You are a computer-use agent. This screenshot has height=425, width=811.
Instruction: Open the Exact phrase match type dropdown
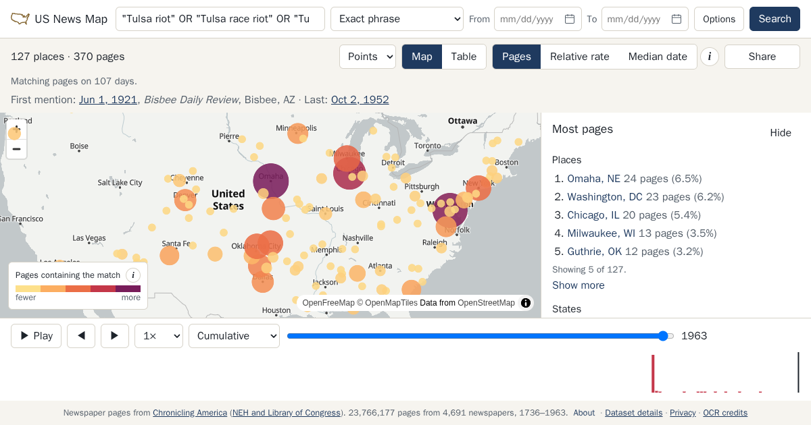(x=397, y=19)
